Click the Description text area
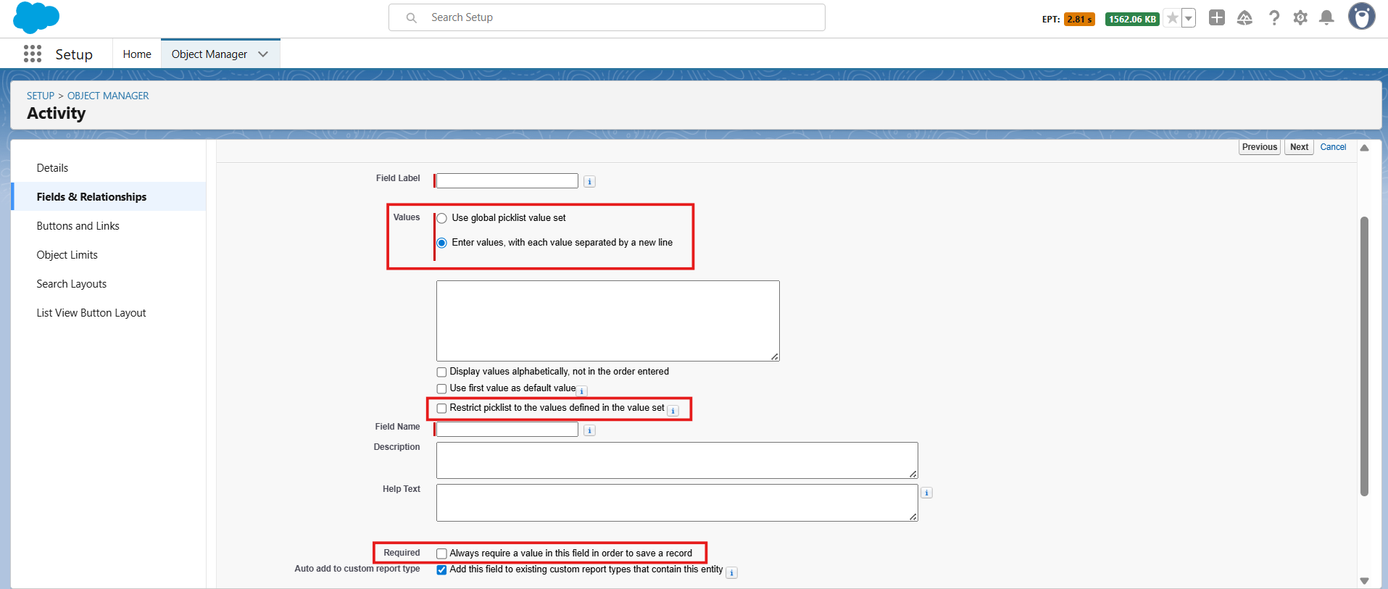Image resolution: width=1388 pixels, height=589 pixels. [x=677, y=460]
